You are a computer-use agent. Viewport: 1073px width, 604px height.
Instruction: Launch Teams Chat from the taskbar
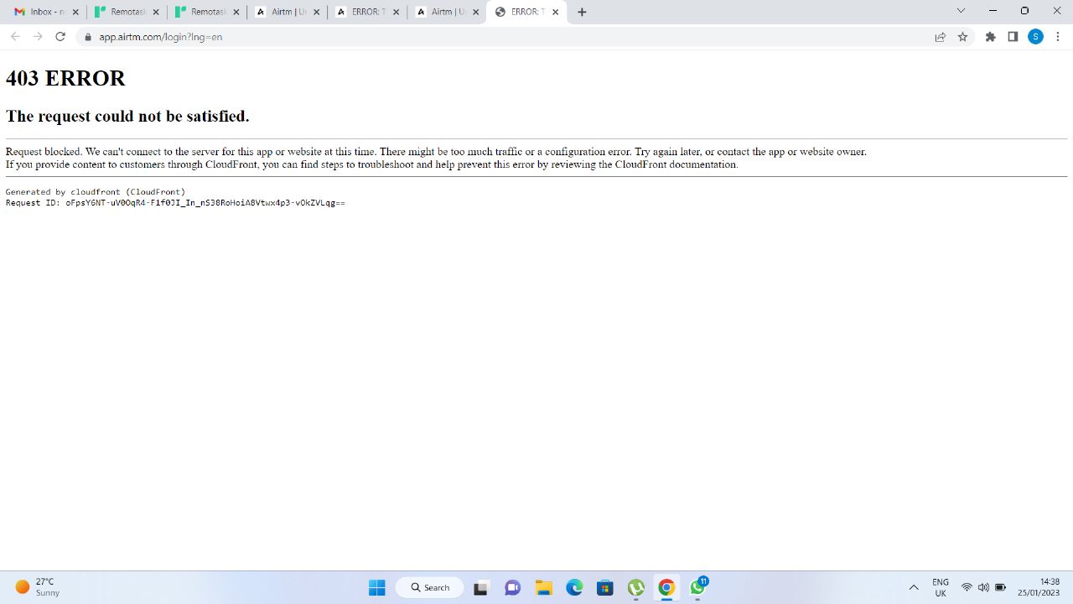click(512, 587)
